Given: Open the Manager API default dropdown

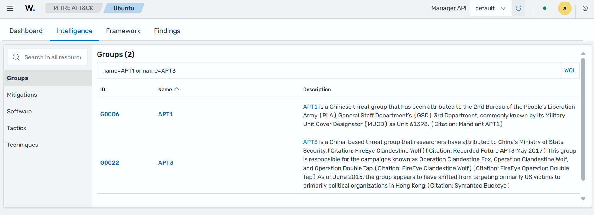Looking at the screenshot, I should [491, 8].
